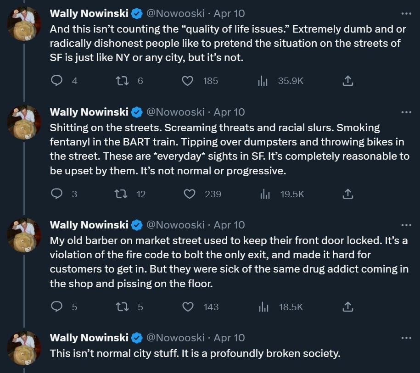
Task: Click profile avatar on last tweet
Action: tap(24, 347)
